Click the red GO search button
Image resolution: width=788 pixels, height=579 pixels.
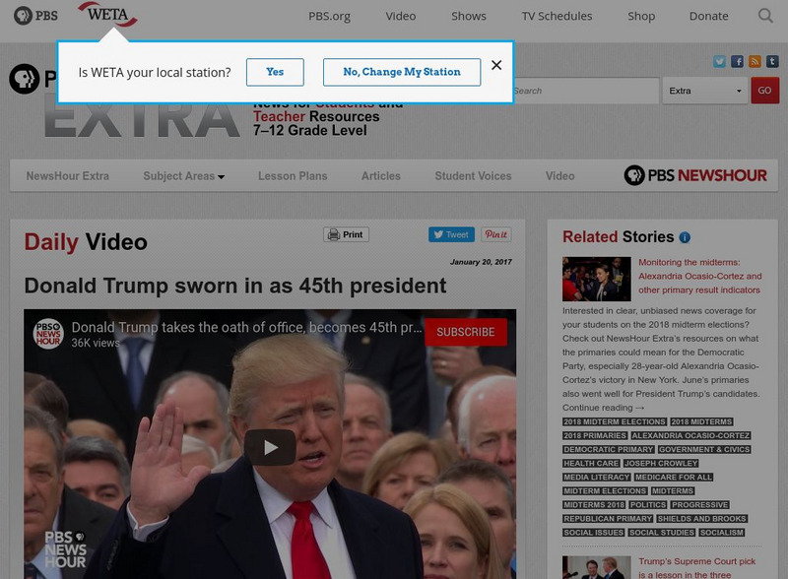[765, 91]
